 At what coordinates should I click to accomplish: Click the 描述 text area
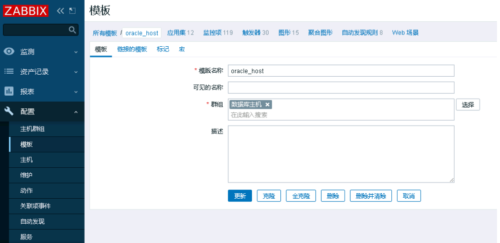[341, 154]
